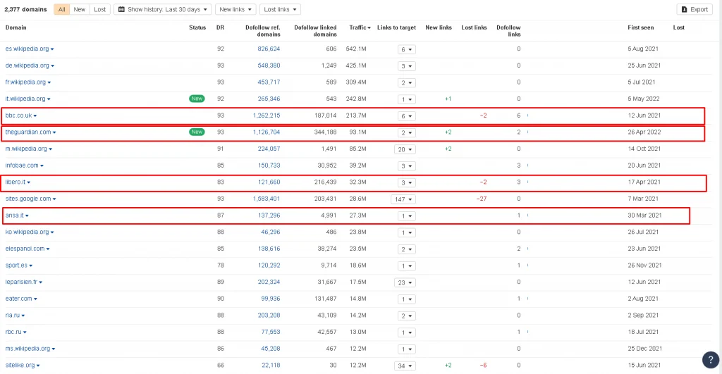
Task: Click the New status badge for it.wikipedia.org
Action: point(197,99)
